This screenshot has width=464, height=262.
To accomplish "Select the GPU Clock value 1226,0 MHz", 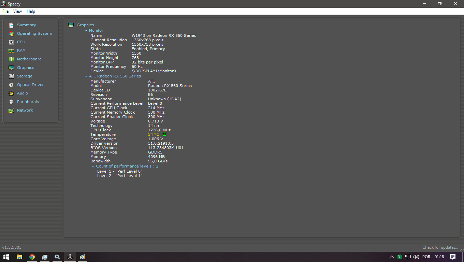I will point(159,130).
